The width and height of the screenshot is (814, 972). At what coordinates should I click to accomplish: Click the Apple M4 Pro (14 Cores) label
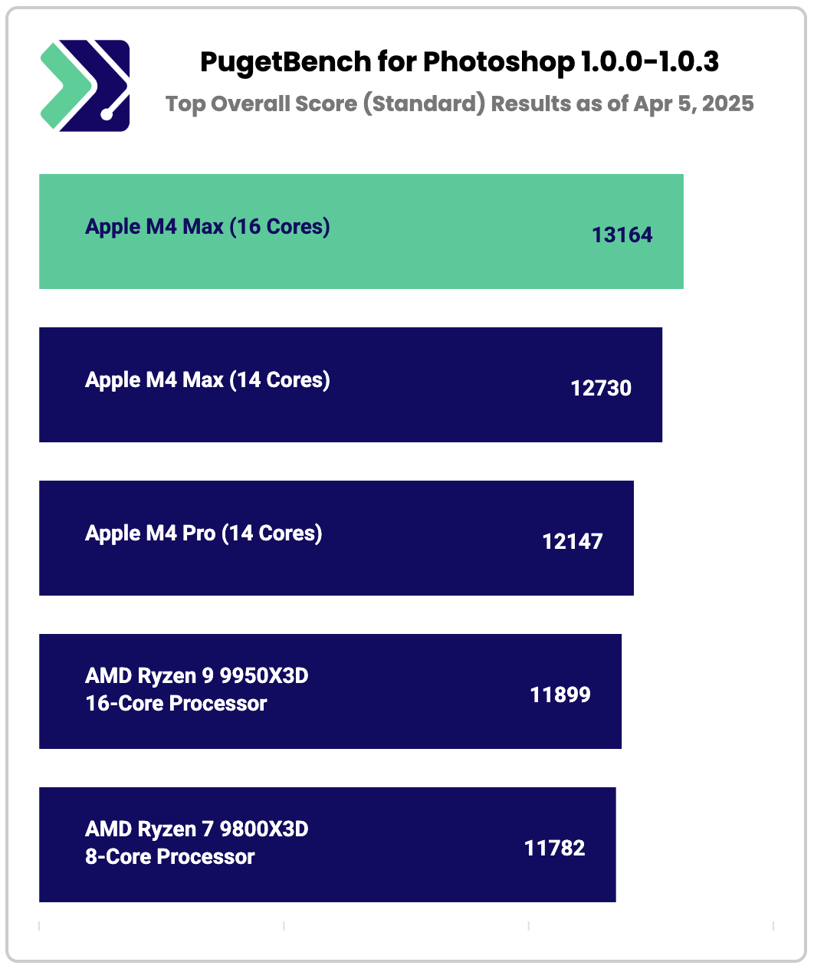[x=204, y=534]
